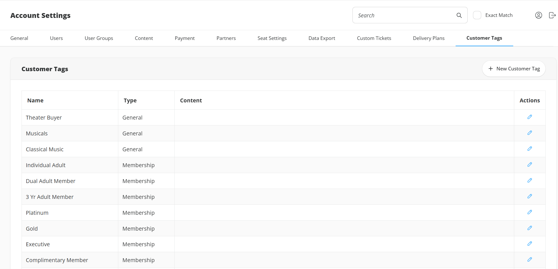Select the Content tab
The height and width of the screenshot is (269, 558).
coord(144,38)
